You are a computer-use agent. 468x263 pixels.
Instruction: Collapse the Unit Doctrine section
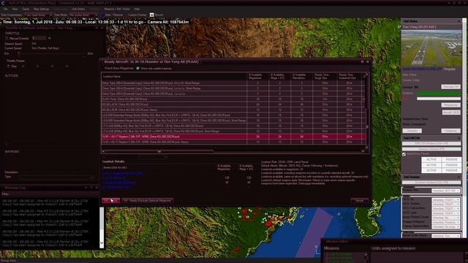458,177
